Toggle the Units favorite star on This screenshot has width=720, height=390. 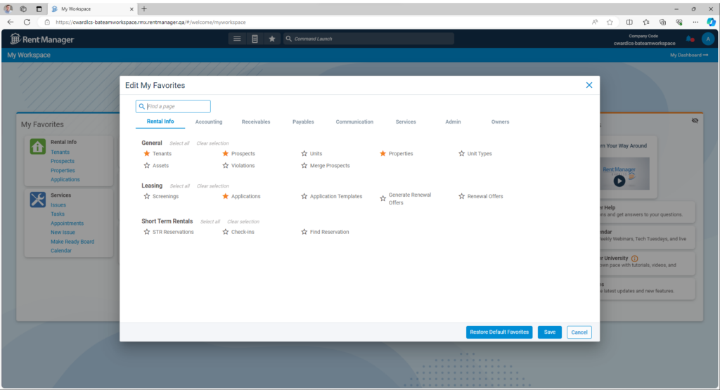pyautogui.click(x=304, y=153)
